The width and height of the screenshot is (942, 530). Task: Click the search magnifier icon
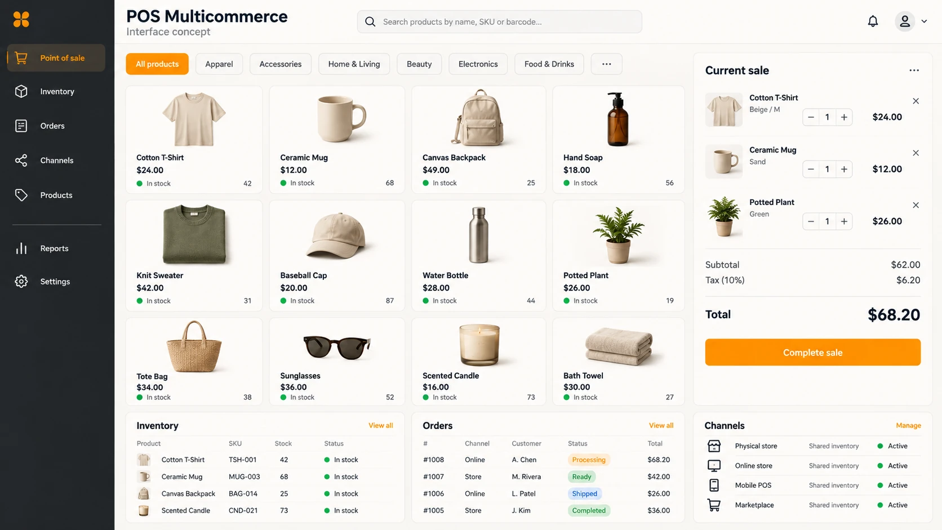click(370, 22)
